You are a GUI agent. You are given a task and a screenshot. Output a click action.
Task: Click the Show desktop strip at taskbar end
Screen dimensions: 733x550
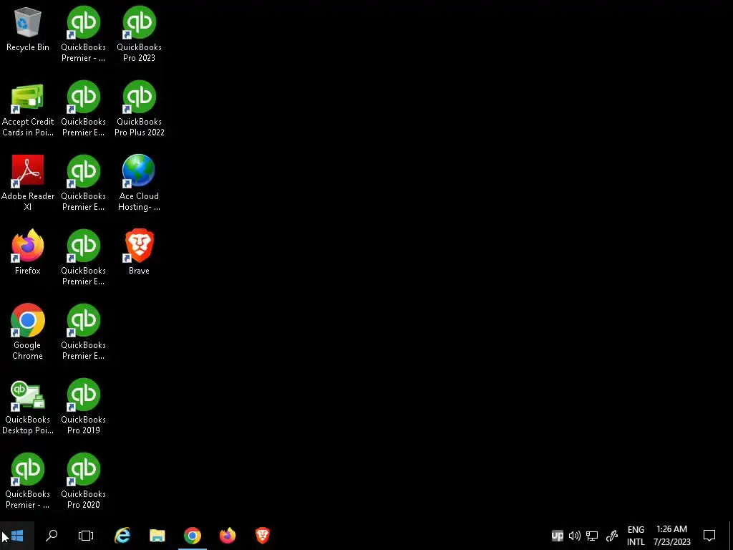pyautogui.click(x=731, y=536)
